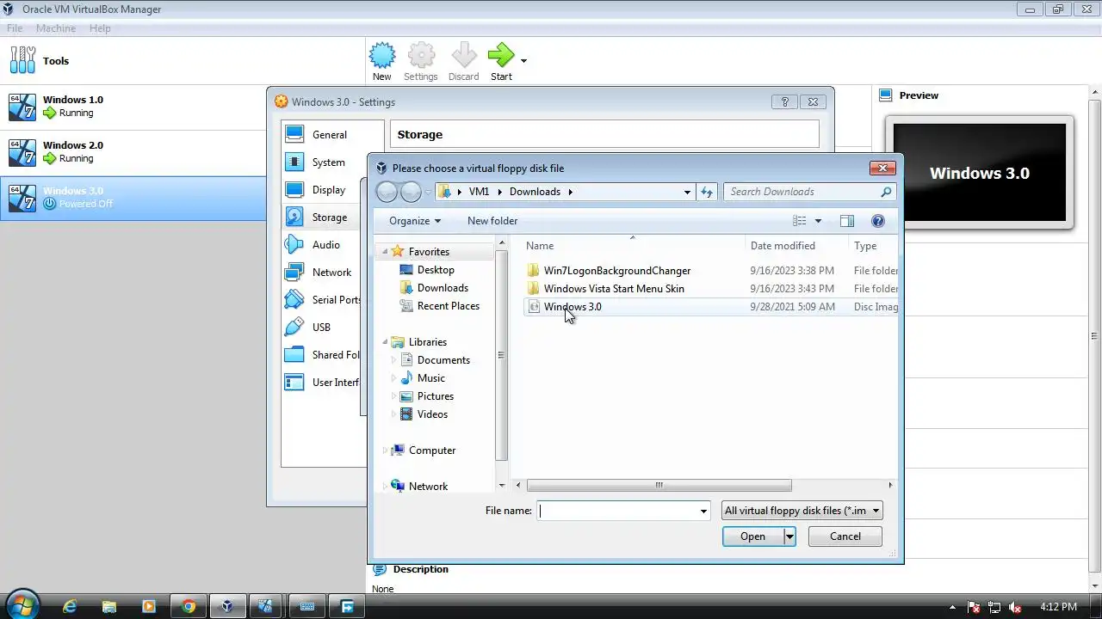Click Downloads in the address path
Image resolution: width=1102 pixels, height=619 pixels.
click(535, 192)
